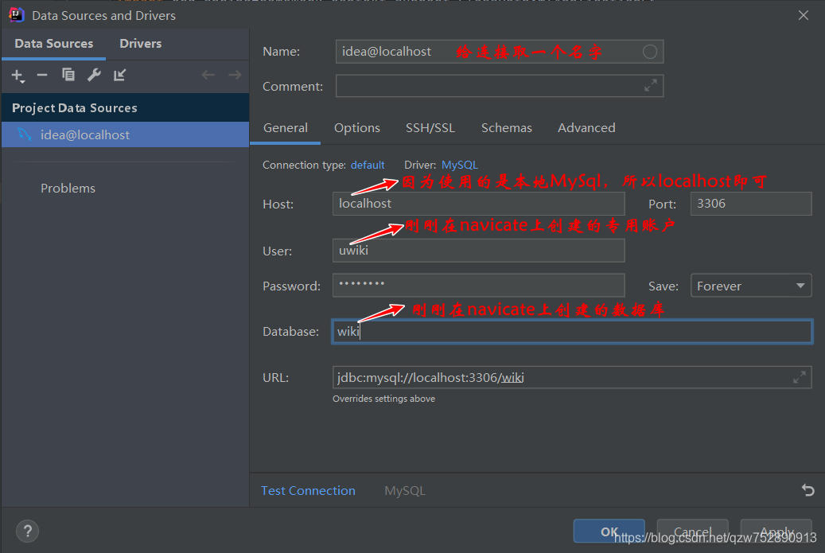The width and height of the screenshot is (825, 553).
Task: Open the SSH/SSL tab
Action: point(430,128)
